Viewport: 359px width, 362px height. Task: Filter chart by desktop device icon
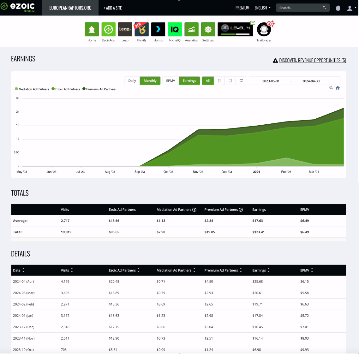tap(241, 80)
